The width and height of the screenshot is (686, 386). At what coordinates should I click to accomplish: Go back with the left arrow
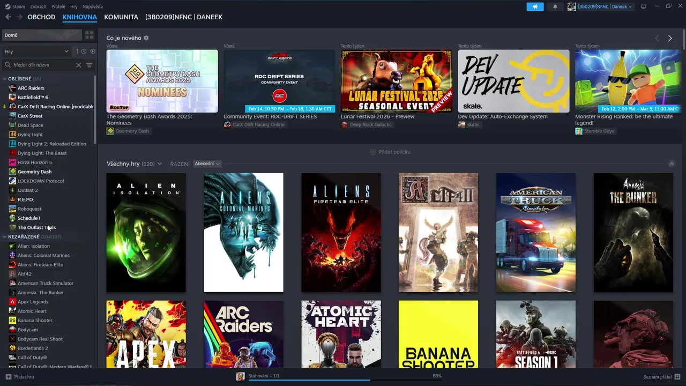coord(8,17)
